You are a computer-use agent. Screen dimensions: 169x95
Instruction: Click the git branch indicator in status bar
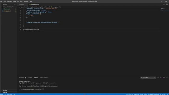[2, 94]
